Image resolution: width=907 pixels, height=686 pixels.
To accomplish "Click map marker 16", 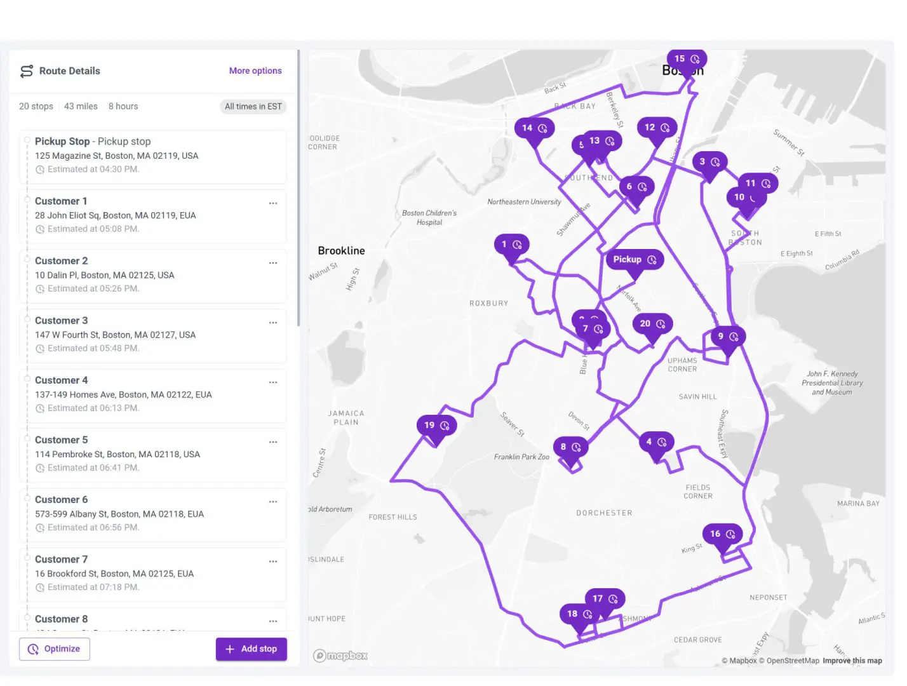I will pos(722,534).
